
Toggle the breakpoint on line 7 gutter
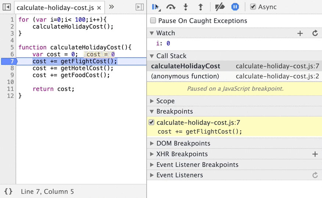(8, 61)
